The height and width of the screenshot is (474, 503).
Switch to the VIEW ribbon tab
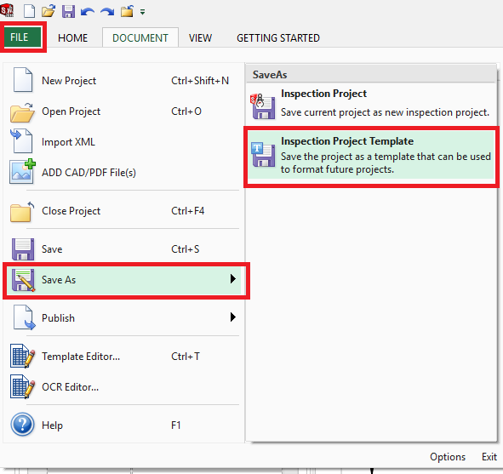coord(200,37)
